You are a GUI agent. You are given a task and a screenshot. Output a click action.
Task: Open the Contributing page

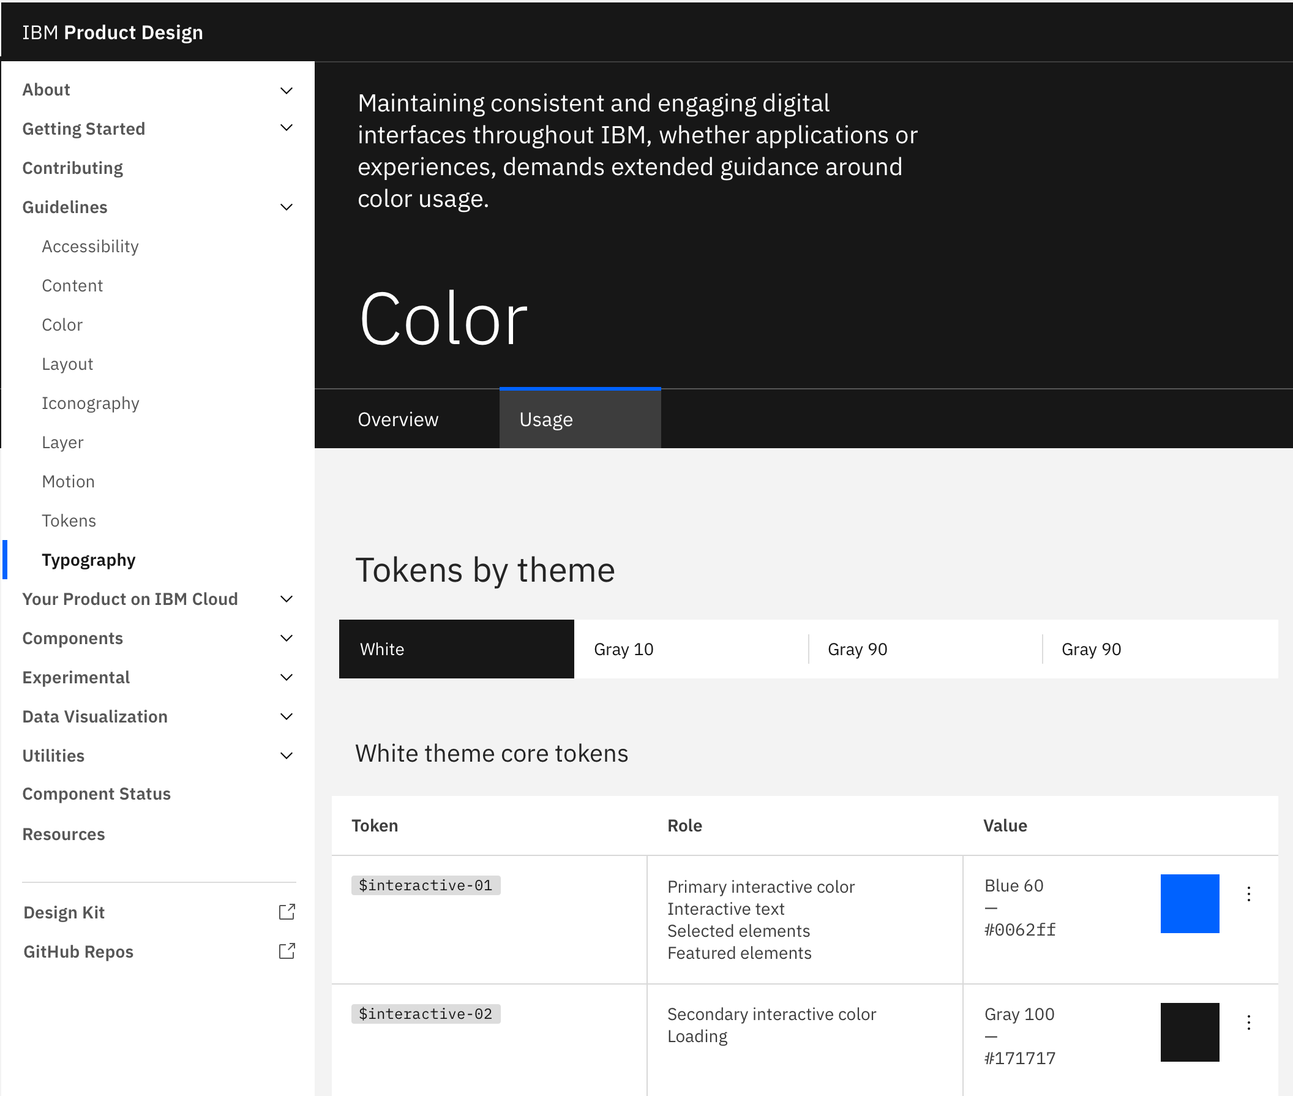(72, 167)
